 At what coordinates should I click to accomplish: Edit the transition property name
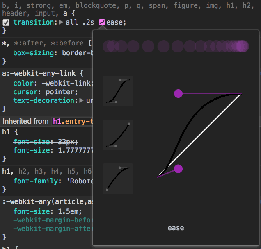(x=34, y=22)
